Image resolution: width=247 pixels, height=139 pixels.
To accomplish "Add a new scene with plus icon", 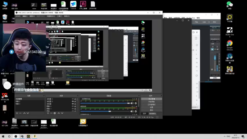I will tap(17, 113).
